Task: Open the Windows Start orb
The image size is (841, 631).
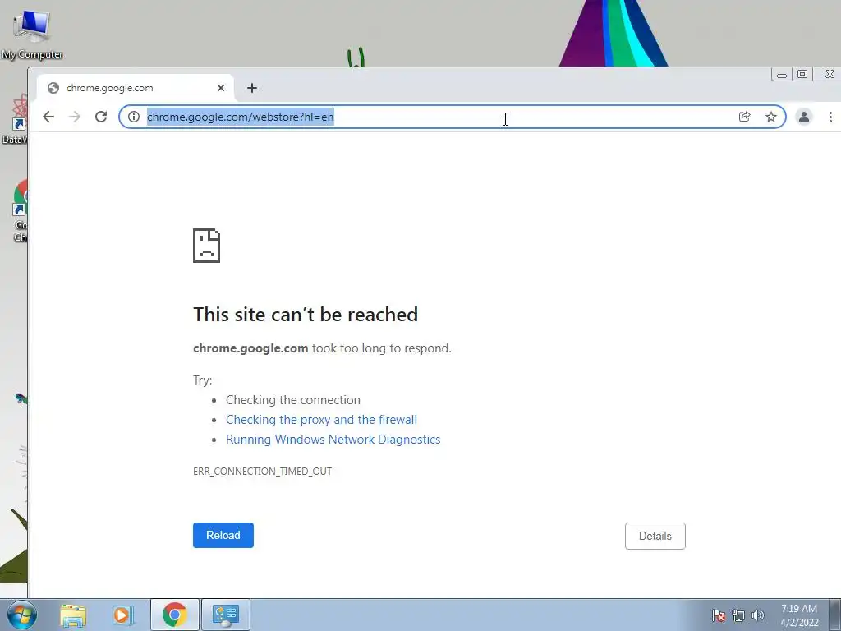Action: click(x=21, y=615)
